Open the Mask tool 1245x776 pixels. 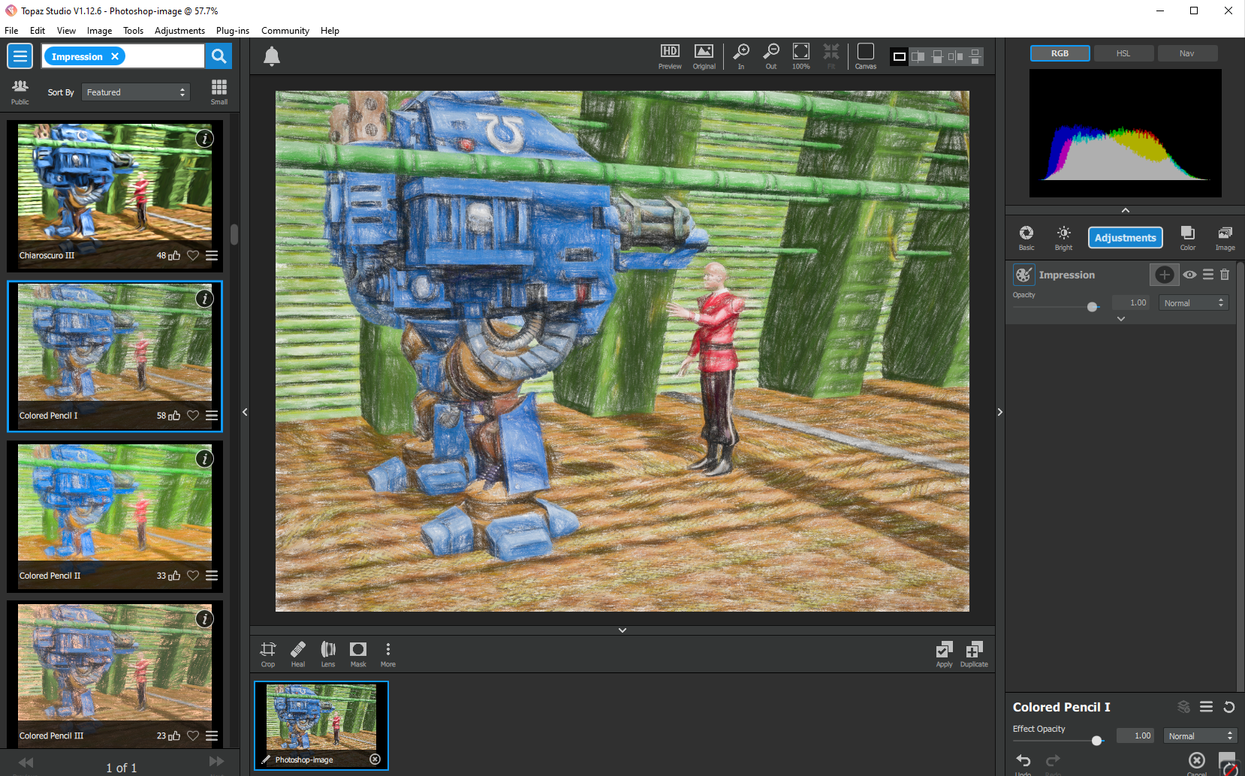[x=358, y=654]
